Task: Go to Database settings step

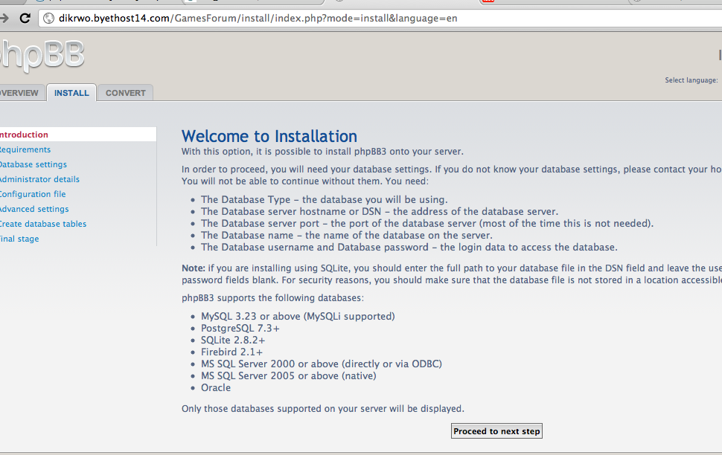Action: [33, 164]
